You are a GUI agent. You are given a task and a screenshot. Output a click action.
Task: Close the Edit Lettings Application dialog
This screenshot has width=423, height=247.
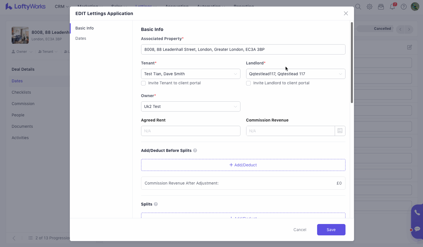click(x=346, y=13)
